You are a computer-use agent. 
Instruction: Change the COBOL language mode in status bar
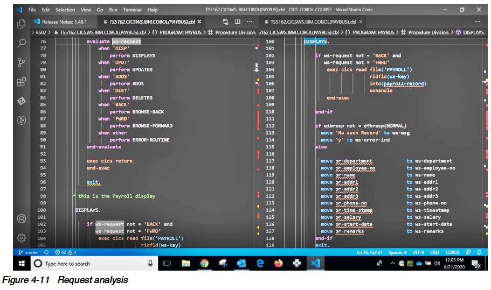[x=452, y=252]
